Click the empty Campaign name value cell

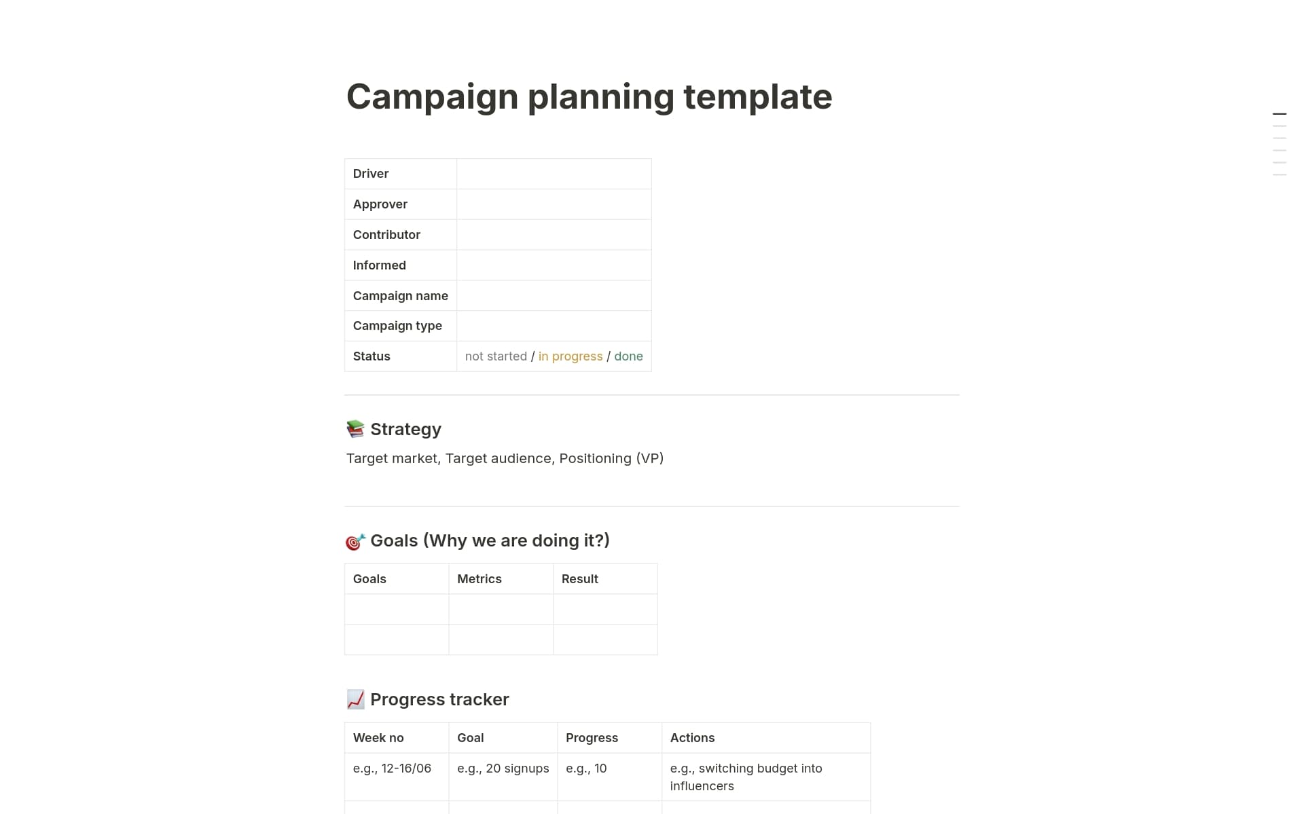[554, 296]
